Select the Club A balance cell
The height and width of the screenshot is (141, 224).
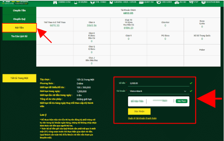[92, 24]
